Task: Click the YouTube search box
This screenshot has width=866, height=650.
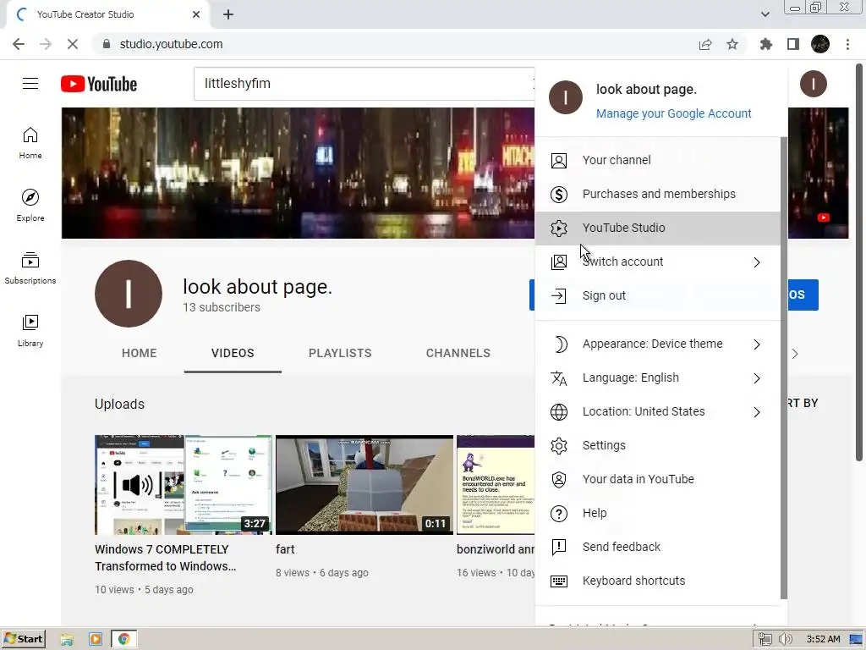Action: click(x=364, y=84)
